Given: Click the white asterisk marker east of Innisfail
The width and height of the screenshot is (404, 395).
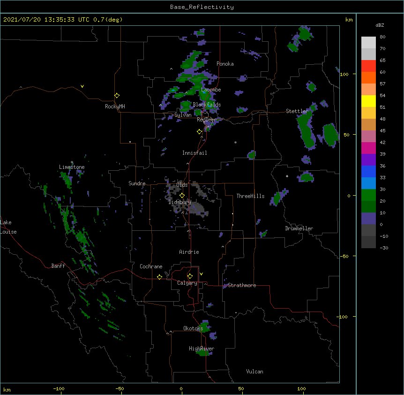Looking at the screenshot, I should tap(235, 142).
